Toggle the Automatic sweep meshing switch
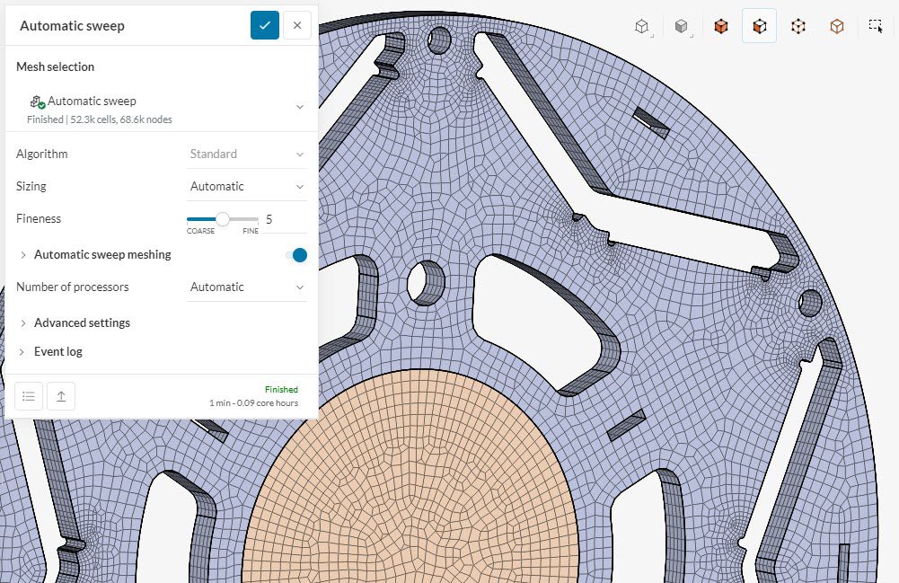This screenshot has width=899, height=583. click(x=296, y=255)
